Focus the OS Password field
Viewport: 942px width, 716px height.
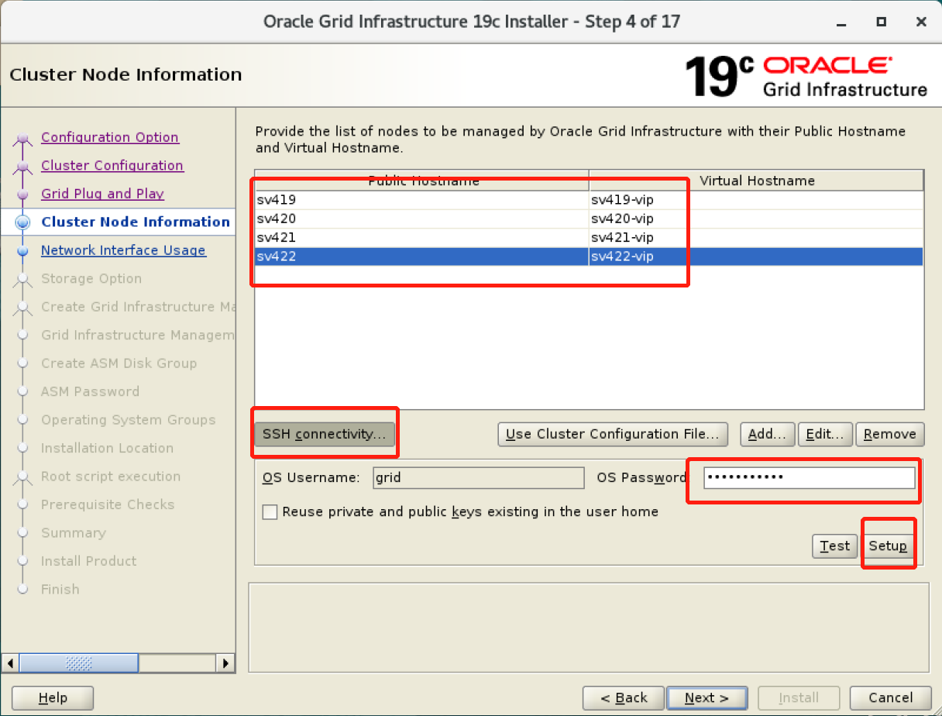tap(810, 478)
